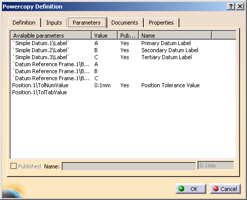Select Datum Reference Frame row with value C

(123, 78)
